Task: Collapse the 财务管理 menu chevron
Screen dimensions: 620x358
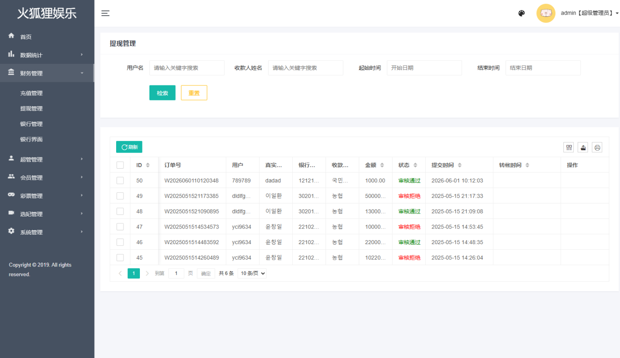Action: [x=82, y=73]
